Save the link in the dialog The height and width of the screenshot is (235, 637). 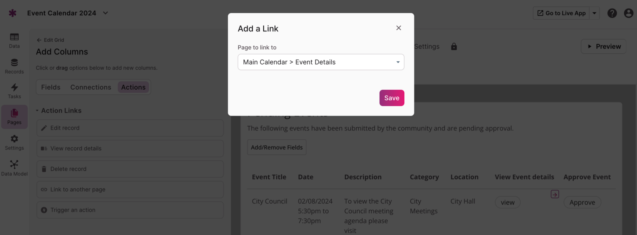(392, 98)
